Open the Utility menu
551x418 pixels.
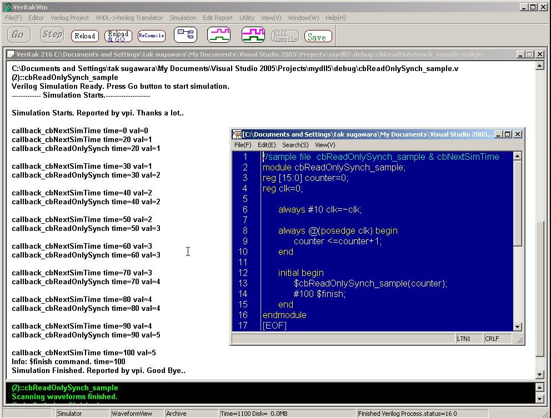coord(247,18)
